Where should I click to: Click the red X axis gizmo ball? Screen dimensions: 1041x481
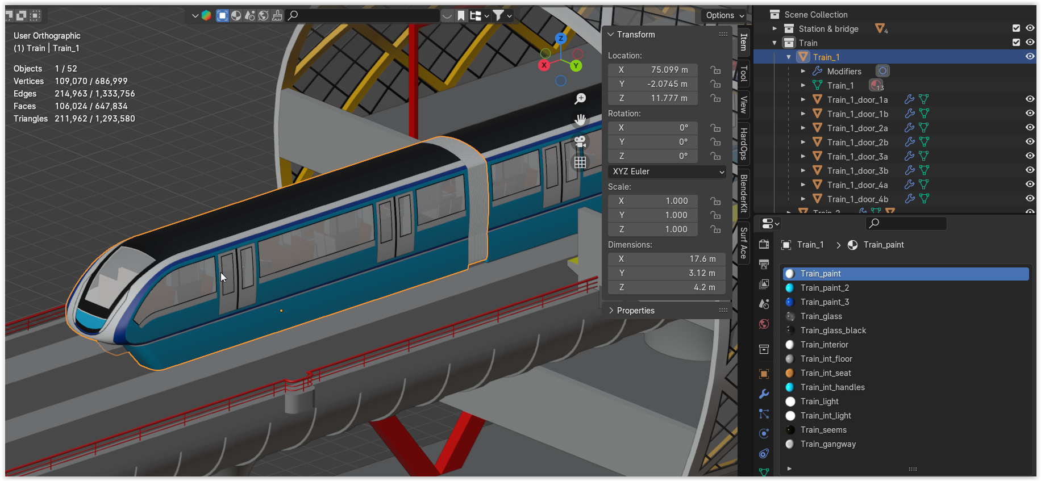(x=544, y=65)
